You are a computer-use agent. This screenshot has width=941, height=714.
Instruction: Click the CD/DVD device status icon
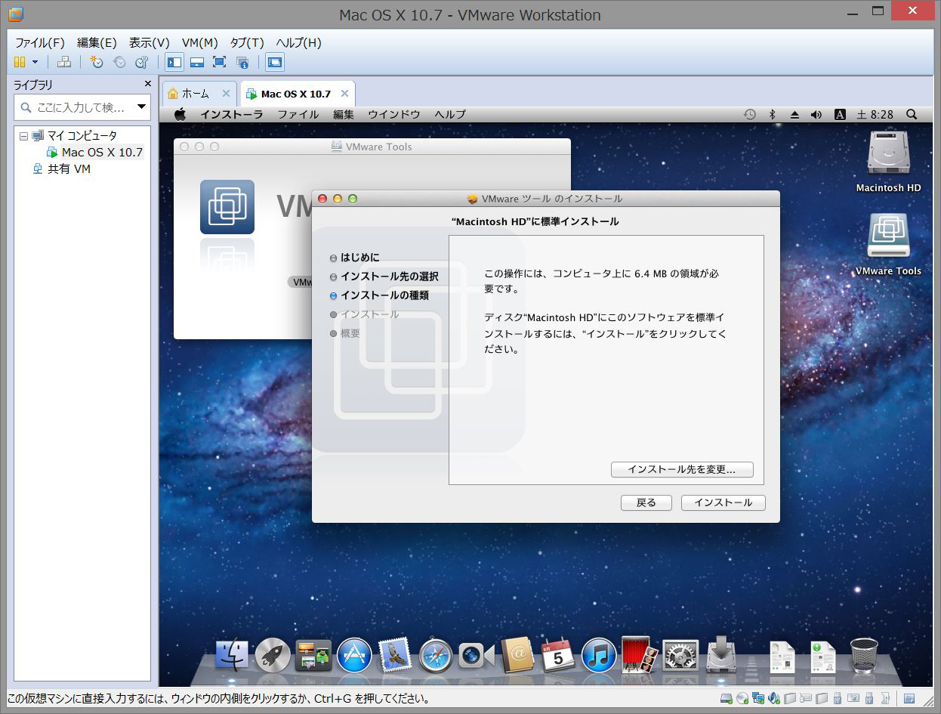click(742, 698)
